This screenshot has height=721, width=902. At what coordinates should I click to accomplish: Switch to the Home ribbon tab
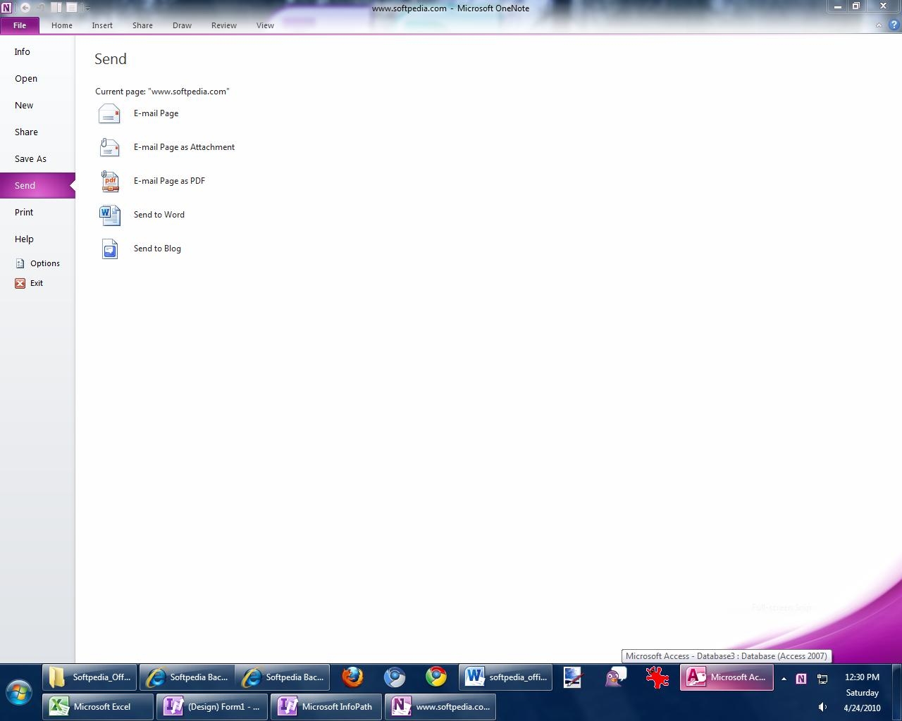pyautogui.click(x=62, y=25)
